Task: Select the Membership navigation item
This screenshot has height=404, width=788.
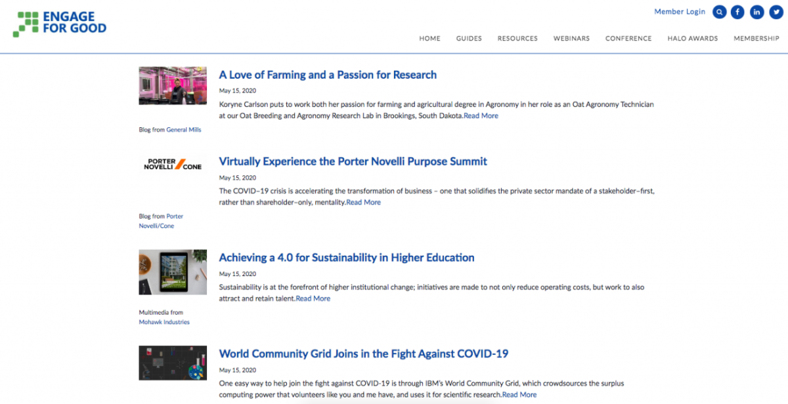Action: (x=756, y=39)
